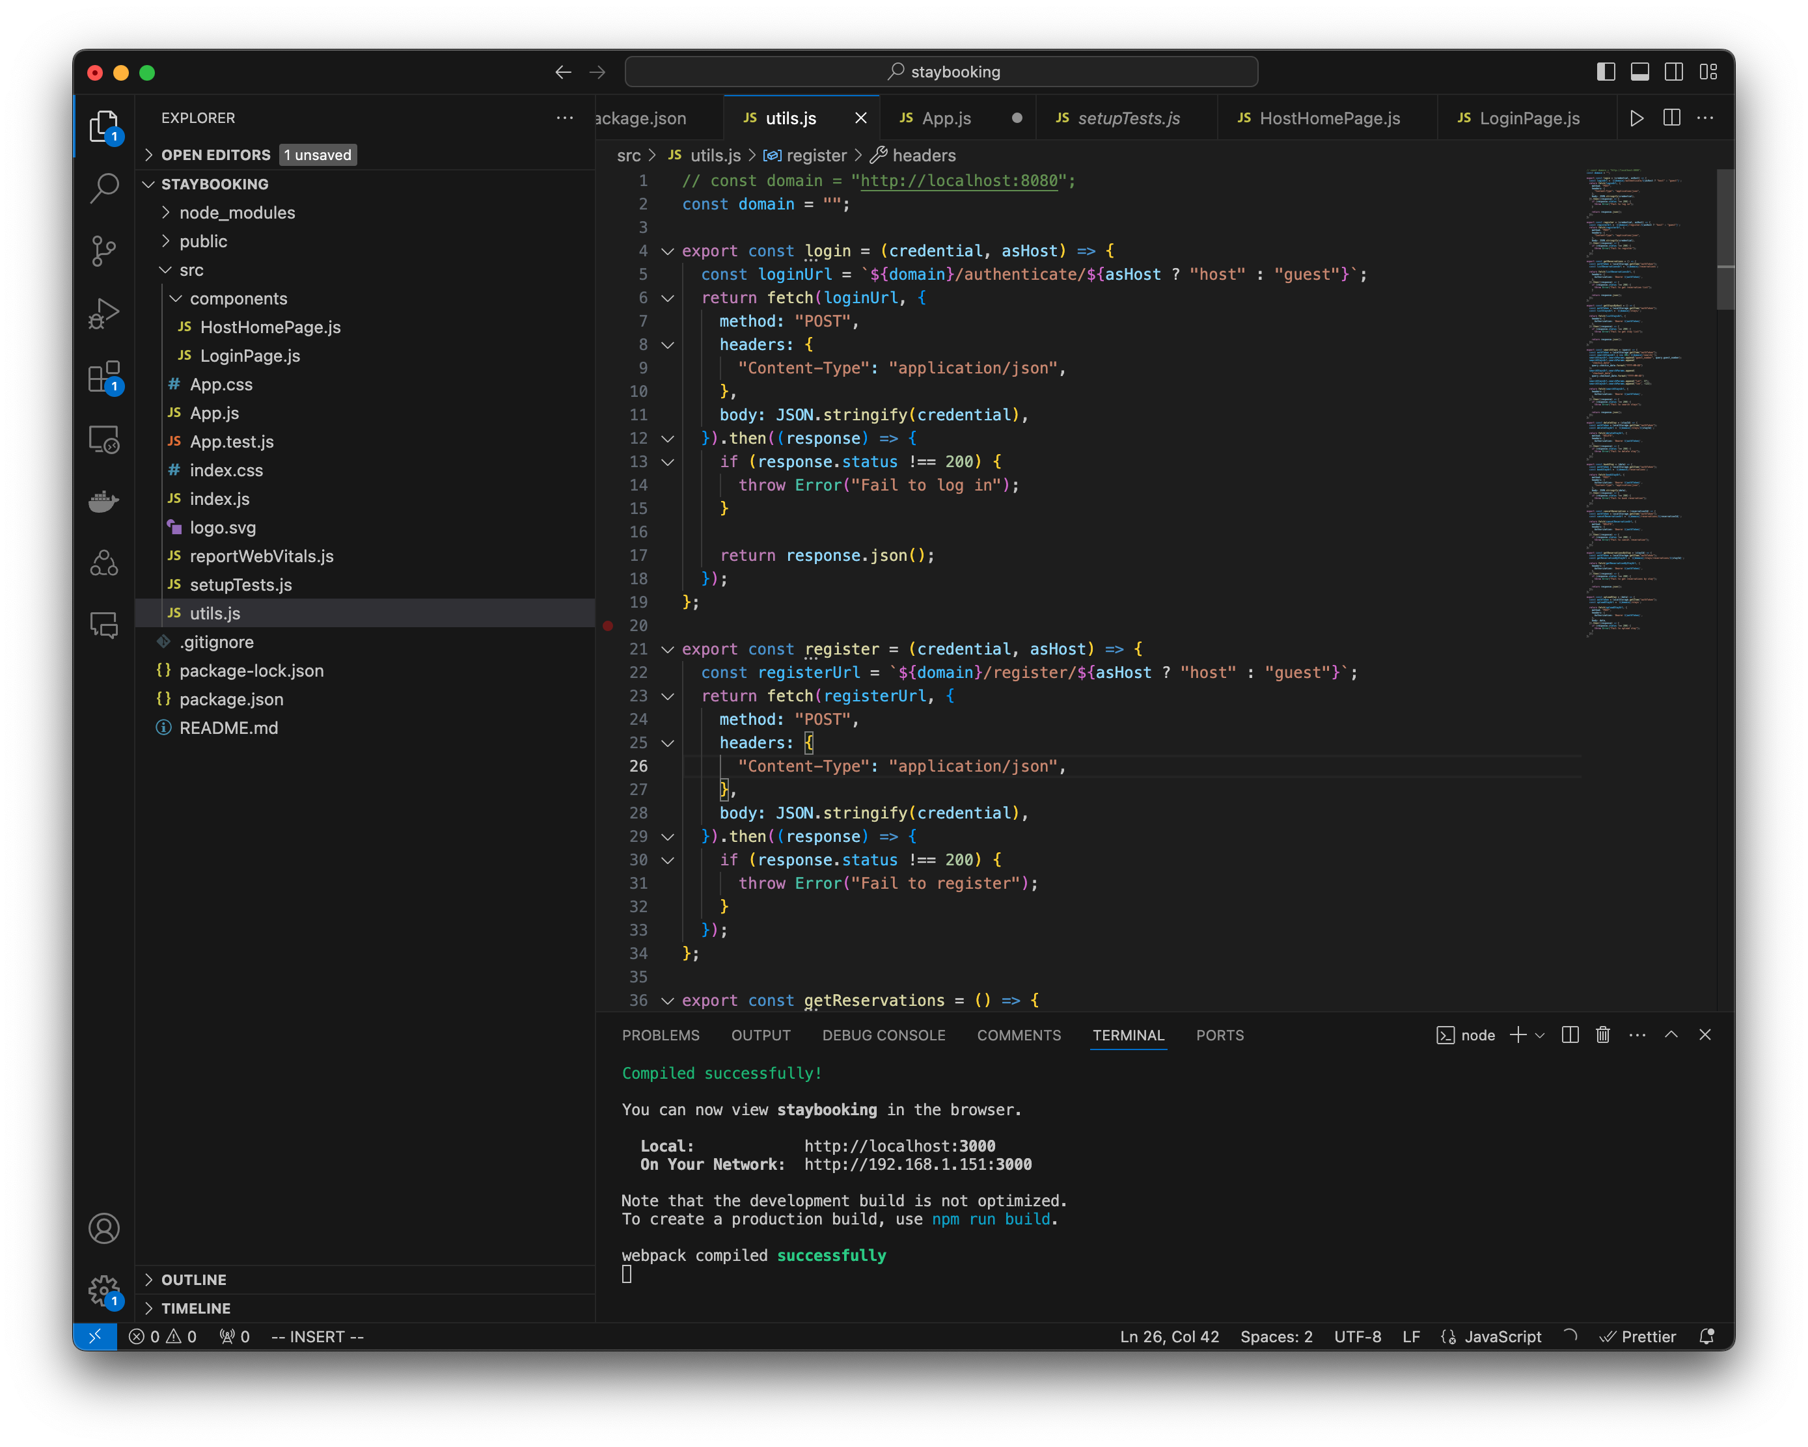Open the Run and Debug view
This screenshot has width=1808, height=1447.
click(x=104, y=313)
